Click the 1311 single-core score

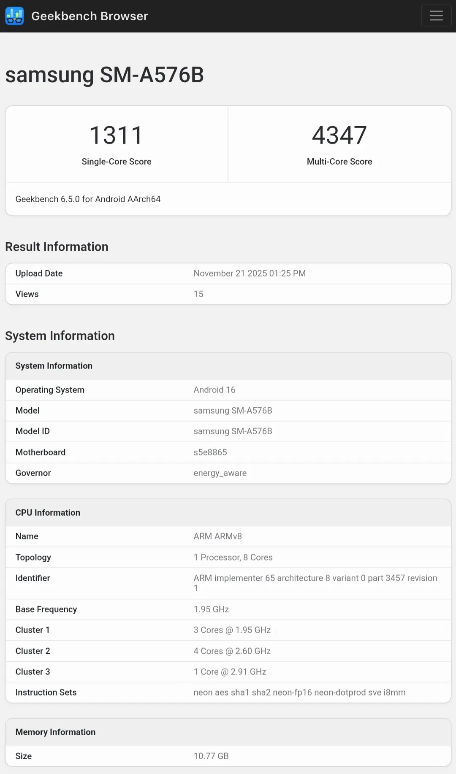click(116, 135)
